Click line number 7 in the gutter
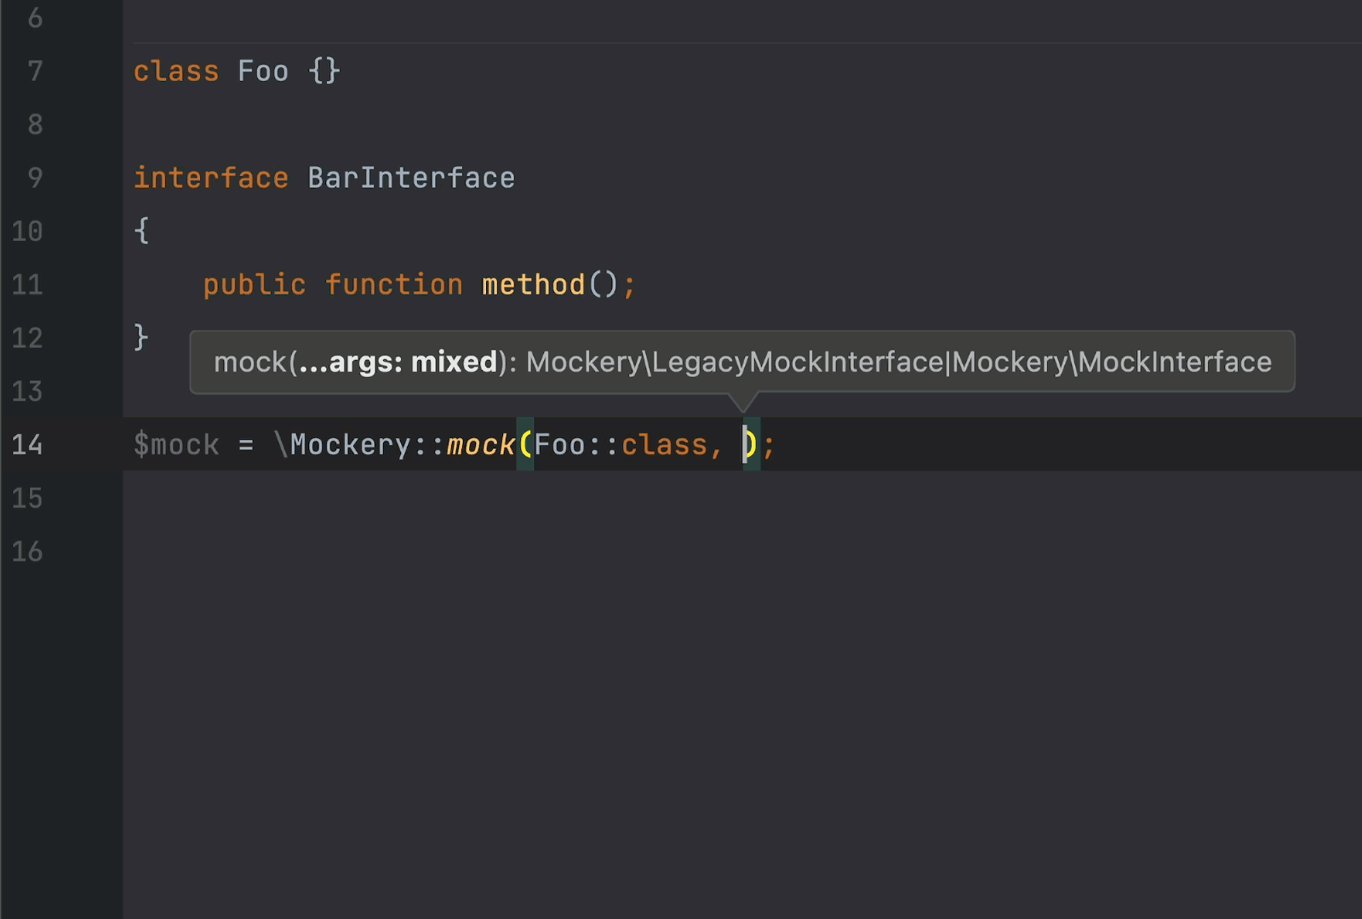Viewport: 1362px width, 919px height. (35, 71)
